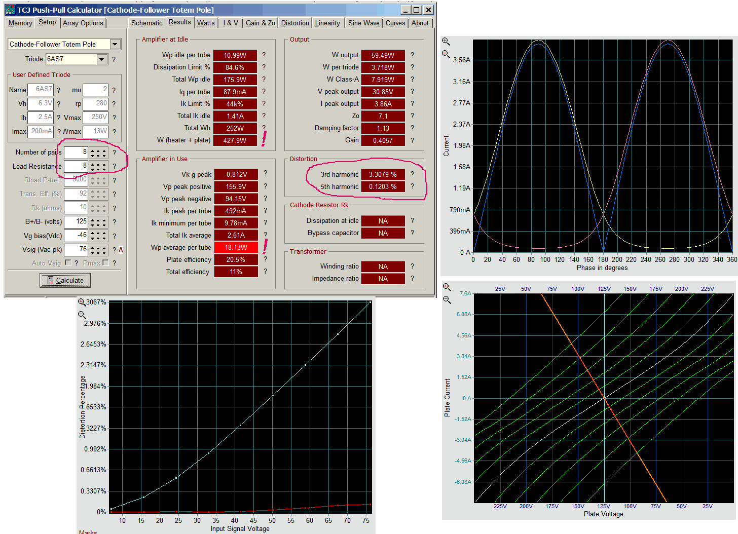The image size is (738, 534).
Task: Zoom in on the distortion percentage graph
Action: tap(82, 302)
